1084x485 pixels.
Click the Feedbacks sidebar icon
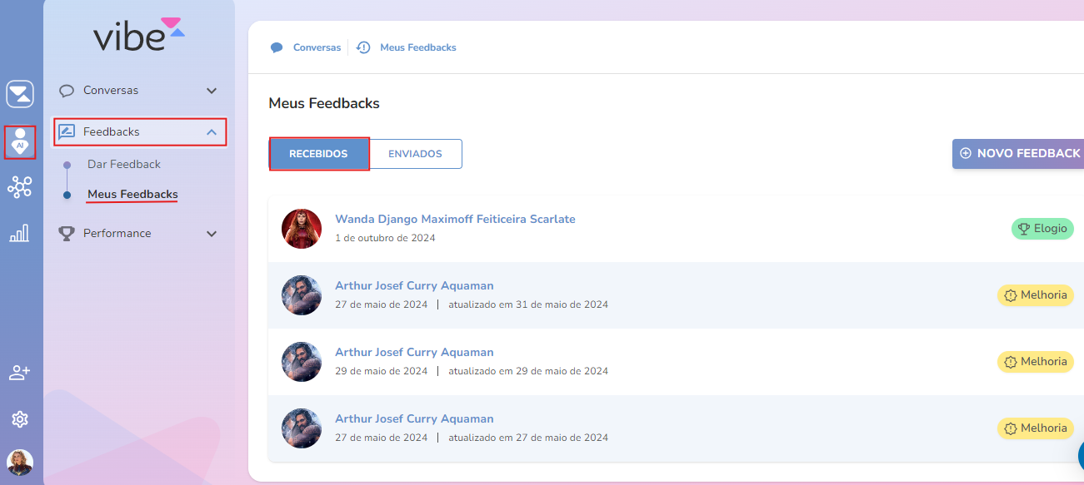pyautogui.click(x=67, y=131)
